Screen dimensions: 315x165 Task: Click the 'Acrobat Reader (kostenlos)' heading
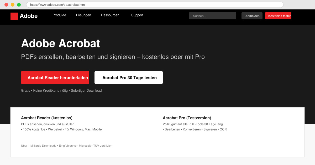47,118
